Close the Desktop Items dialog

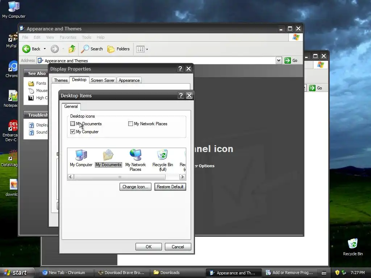click(189, 96)
